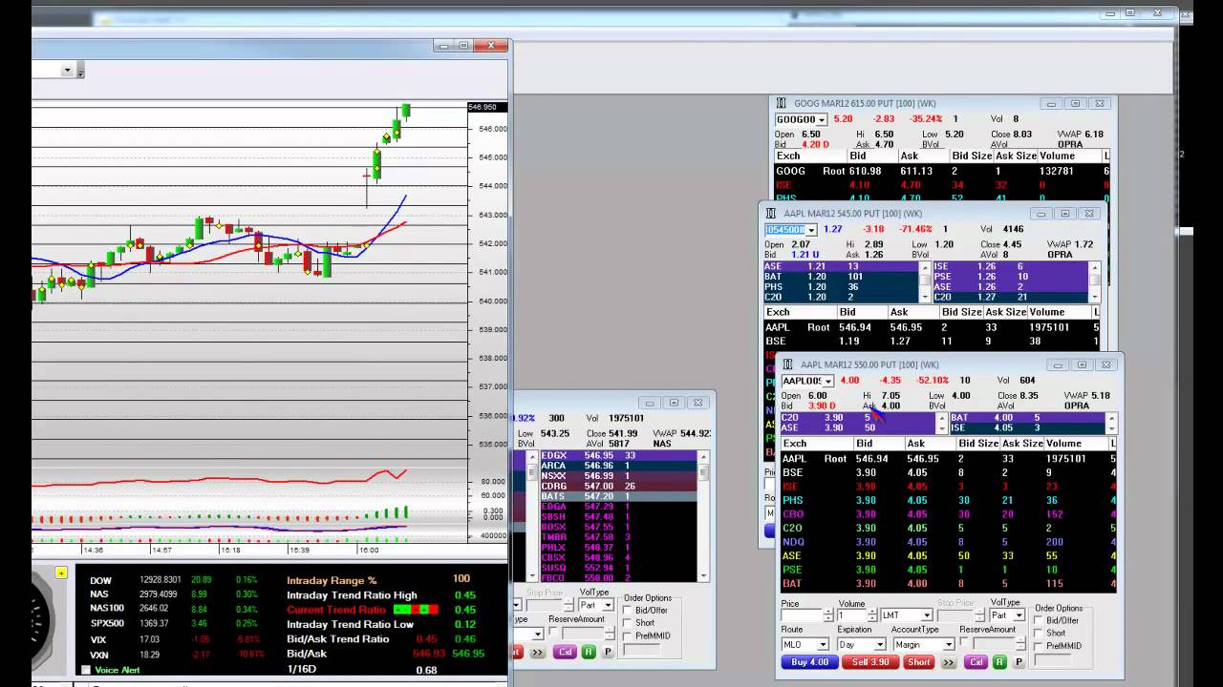Click the Bid column header in AAPL 550 PUT table
The height and width of the screenshot is (687, 1223).
point(879,444)
